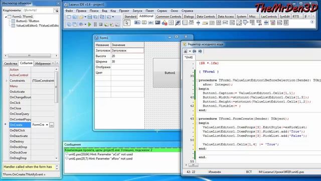Open the Запуск menu
Image resolution: width=321 pixels, height=181 pixels.
(x=137, y=11)
